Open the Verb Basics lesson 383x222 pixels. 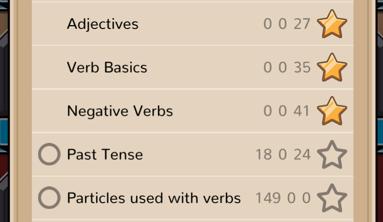(x=107, y=68)
